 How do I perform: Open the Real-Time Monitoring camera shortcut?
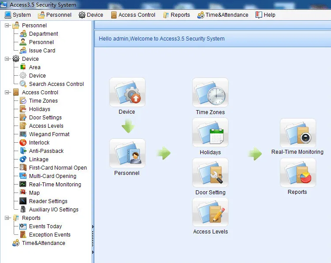[298, 133]
